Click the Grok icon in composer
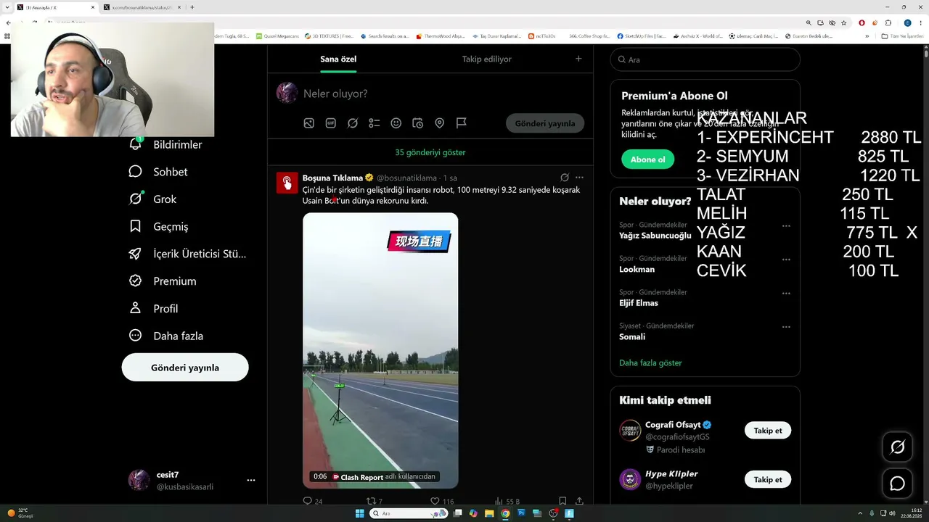This screenshot has height=522, width=929. pyautogui.click(x=353, y=123)
